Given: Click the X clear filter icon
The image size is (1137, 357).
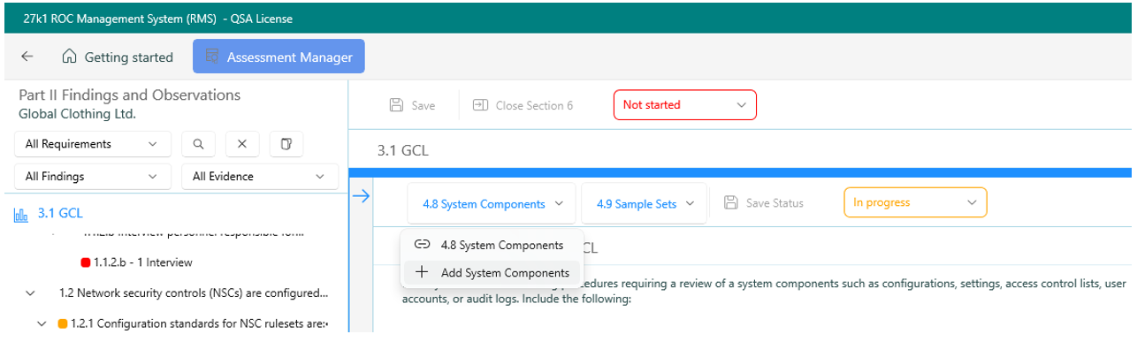Looking at the screenshot, I should tap(241, 144).
